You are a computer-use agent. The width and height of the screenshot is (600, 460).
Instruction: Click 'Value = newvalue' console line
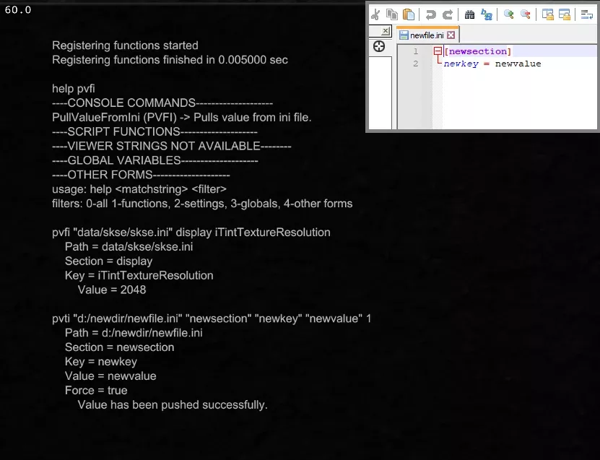(x=110, y=376)
